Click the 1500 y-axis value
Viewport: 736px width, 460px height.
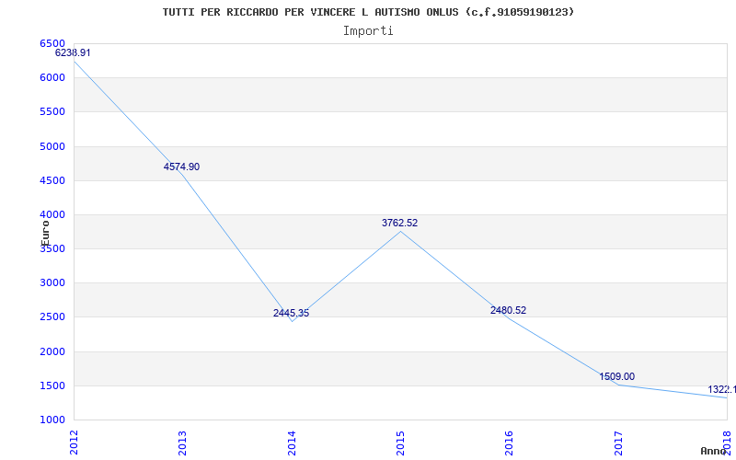(52, 385)
